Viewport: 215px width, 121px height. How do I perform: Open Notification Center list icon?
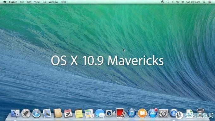(210, 2)
